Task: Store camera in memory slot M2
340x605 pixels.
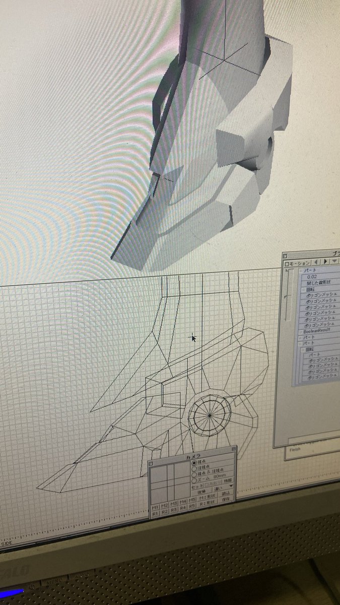Action: (165, 505)
